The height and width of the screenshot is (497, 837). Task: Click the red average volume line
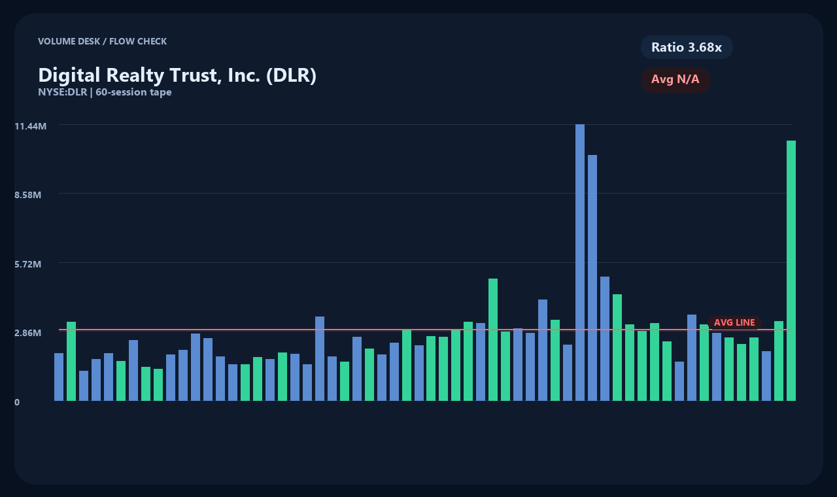click(x=425, y=330)
